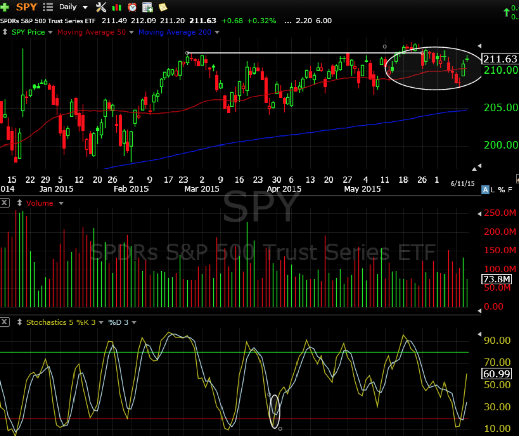Expand the Stochastics %K dropdown arrow
This screenshot has height=436, width=519.
click(101, 322)
